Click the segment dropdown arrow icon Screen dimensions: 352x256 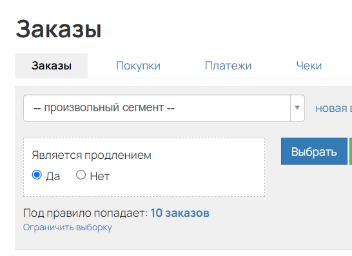[x=297, y=107]
